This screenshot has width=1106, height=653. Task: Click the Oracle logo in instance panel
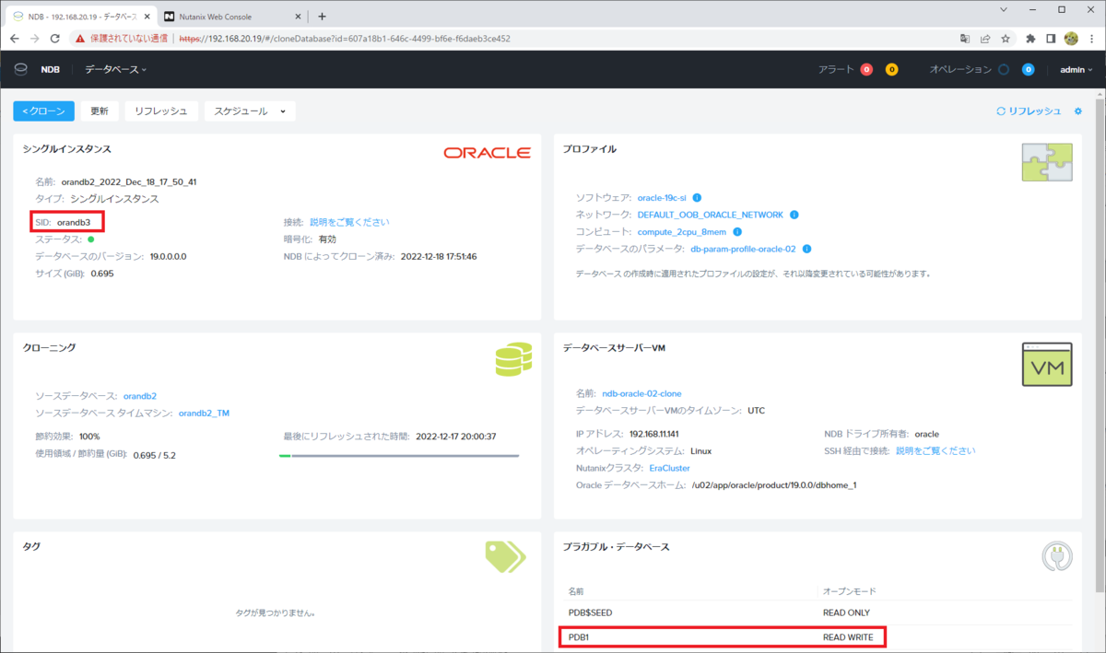(x=487, y=153)
